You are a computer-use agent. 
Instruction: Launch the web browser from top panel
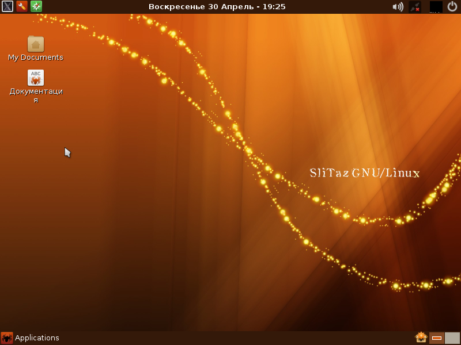[x=36, y=6]
